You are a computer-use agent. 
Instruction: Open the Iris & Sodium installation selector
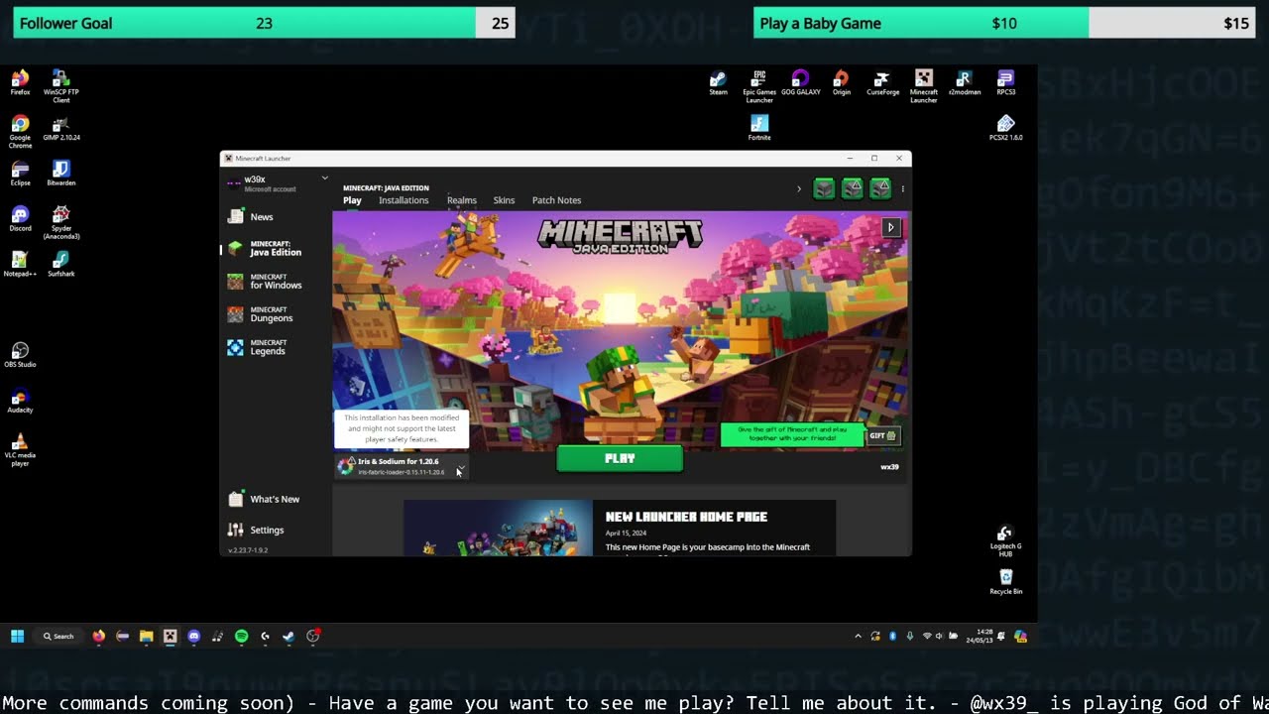coord(402,466)
